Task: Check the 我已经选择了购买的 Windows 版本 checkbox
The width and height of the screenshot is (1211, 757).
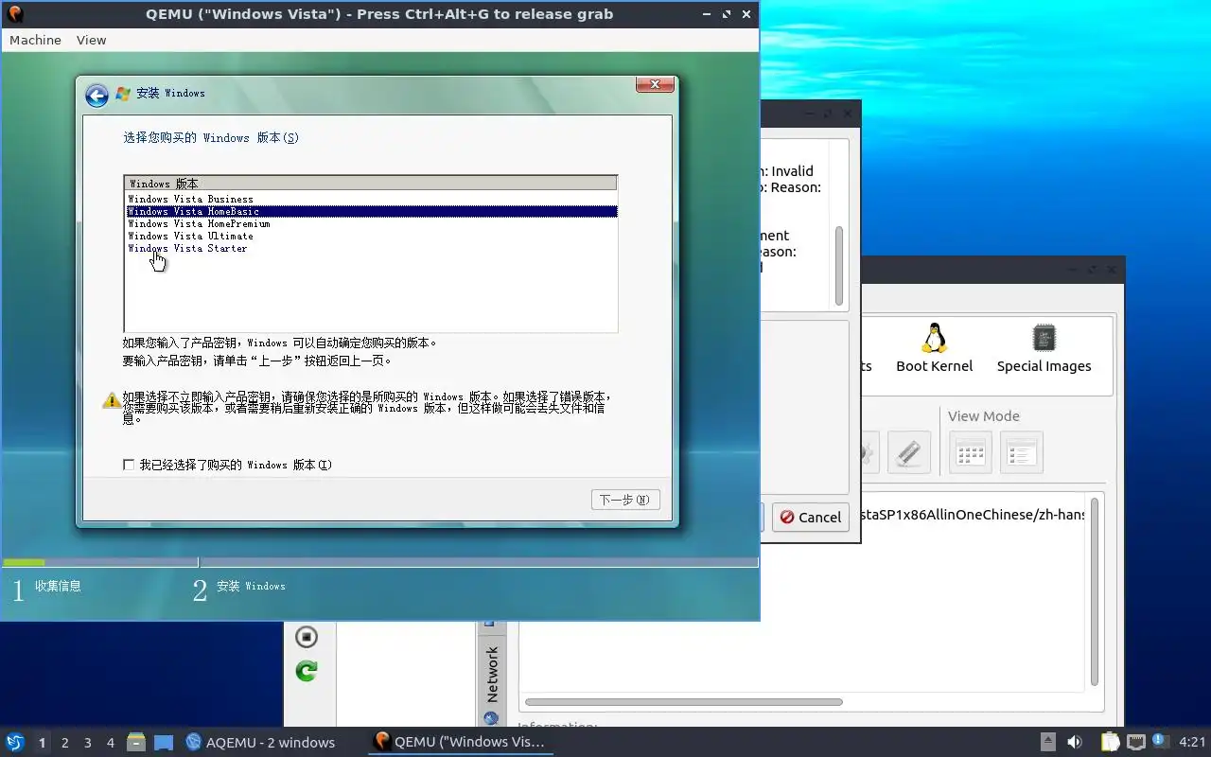Action: [129, 465]
